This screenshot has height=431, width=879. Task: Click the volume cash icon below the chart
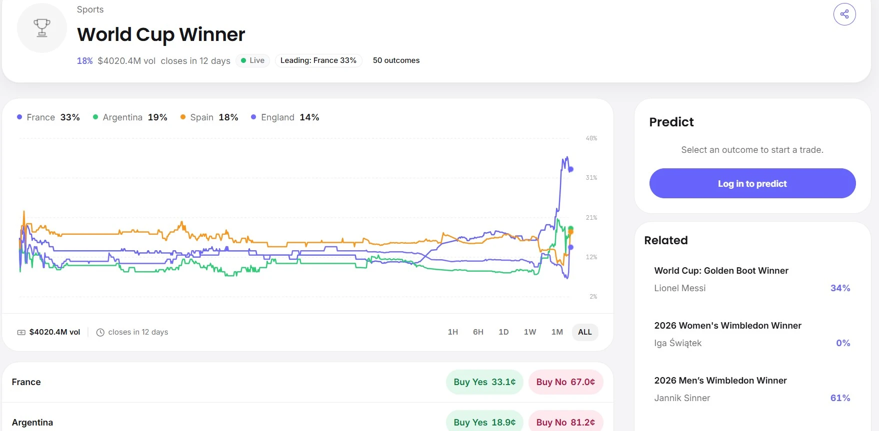pos(21,332)
